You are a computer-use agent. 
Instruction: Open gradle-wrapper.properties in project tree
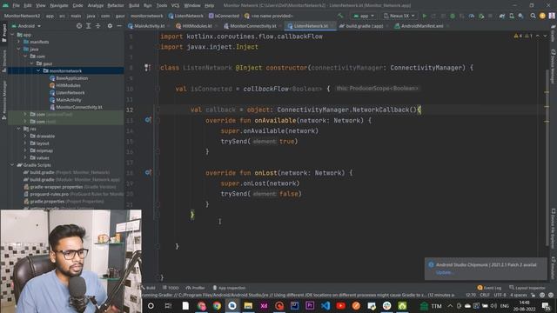pyautogui.click(x=56, y=187)
